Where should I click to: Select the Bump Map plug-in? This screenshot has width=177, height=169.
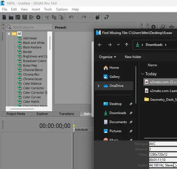pos(30,65)
